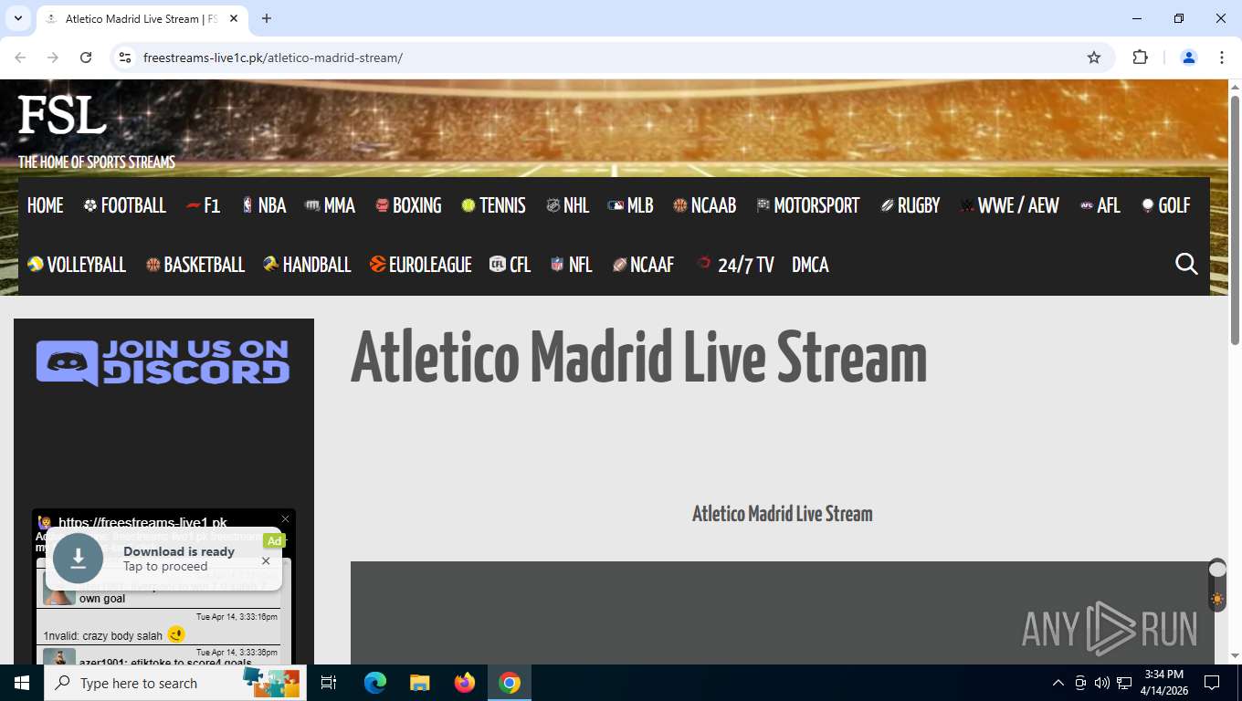Dismiss the Download is ready popup
The height and width of the screenshot is (701, 1242).
(x=266, y=561)
